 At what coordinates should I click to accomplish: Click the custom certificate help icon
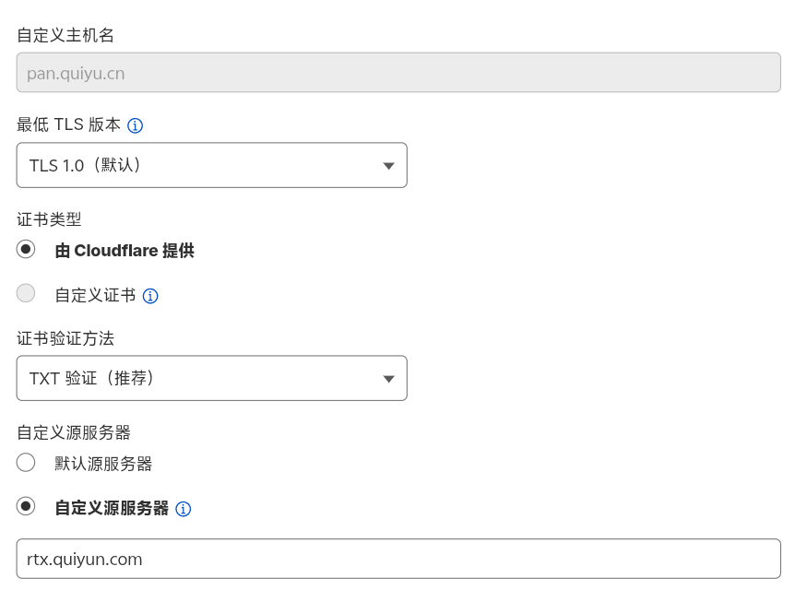[150, 294]
